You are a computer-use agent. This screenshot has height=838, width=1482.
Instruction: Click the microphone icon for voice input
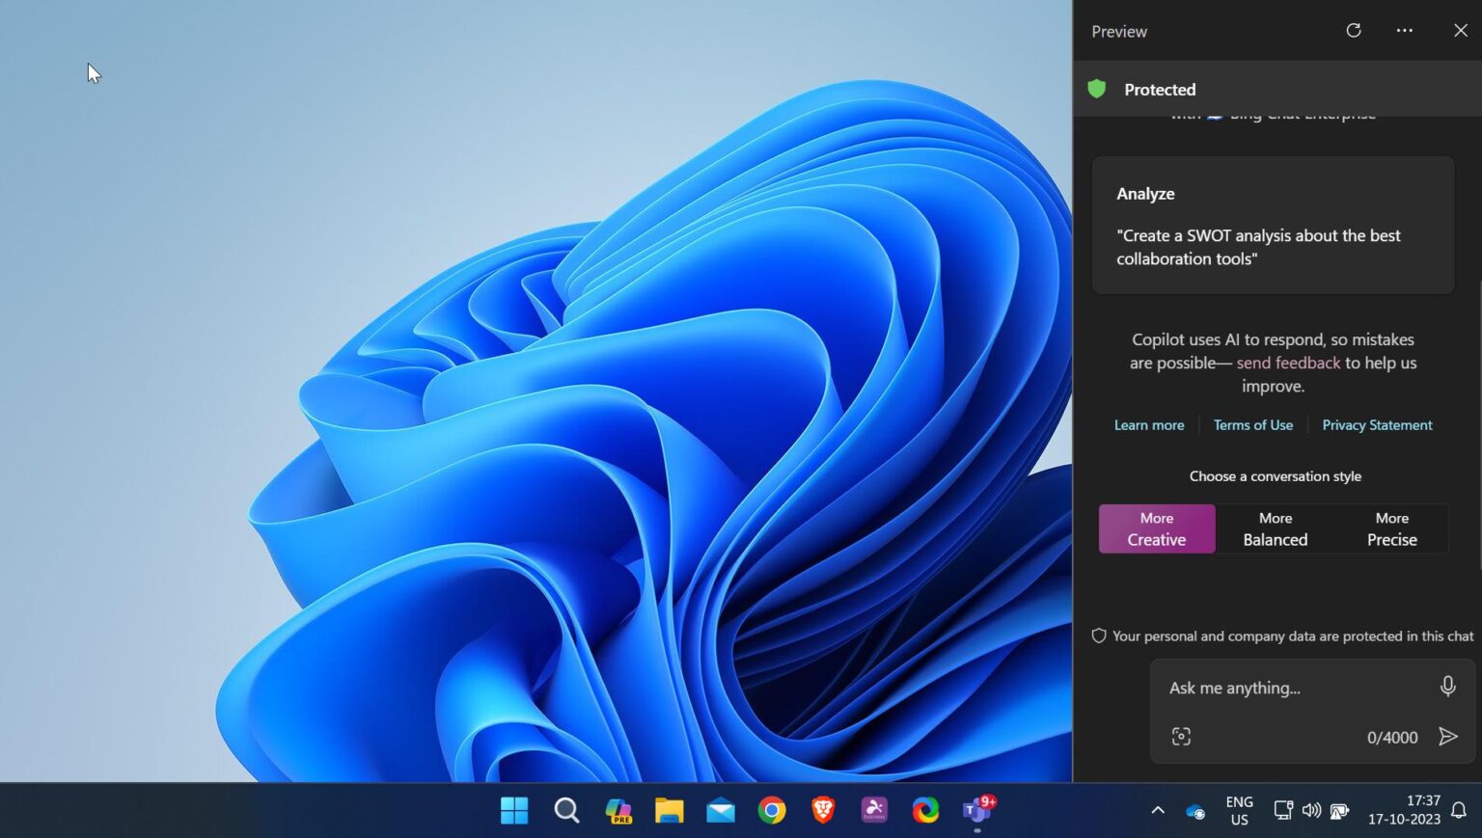[x=1448, y=687]
